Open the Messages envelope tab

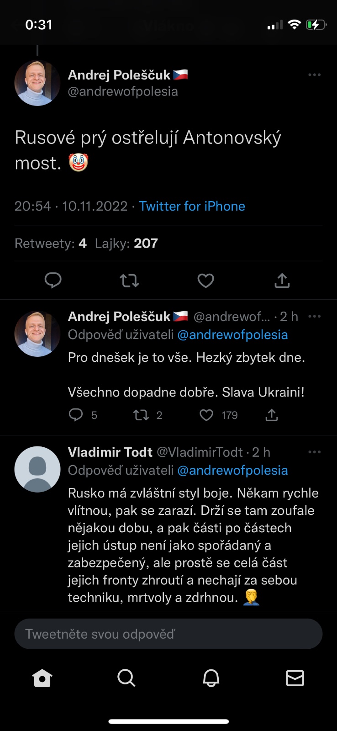tap(295, 678)
